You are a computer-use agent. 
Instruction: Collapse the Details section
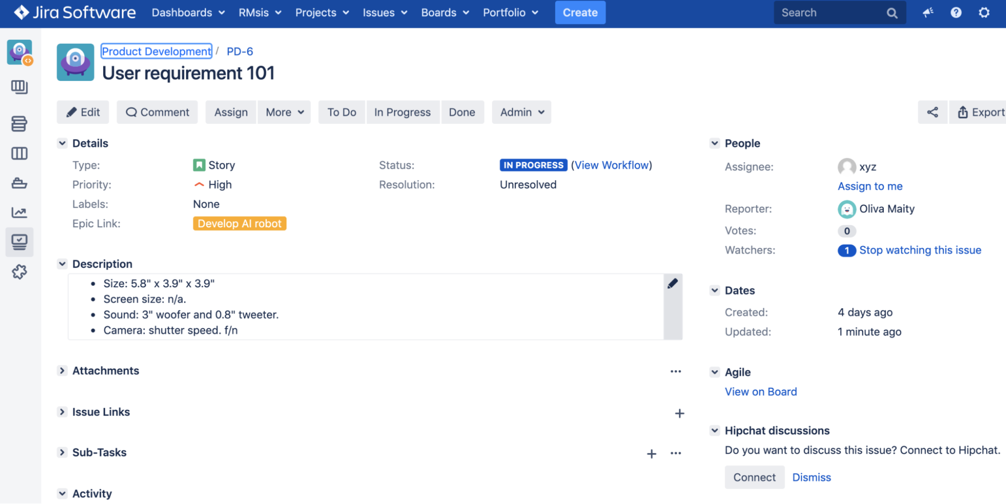coord(62,143)
